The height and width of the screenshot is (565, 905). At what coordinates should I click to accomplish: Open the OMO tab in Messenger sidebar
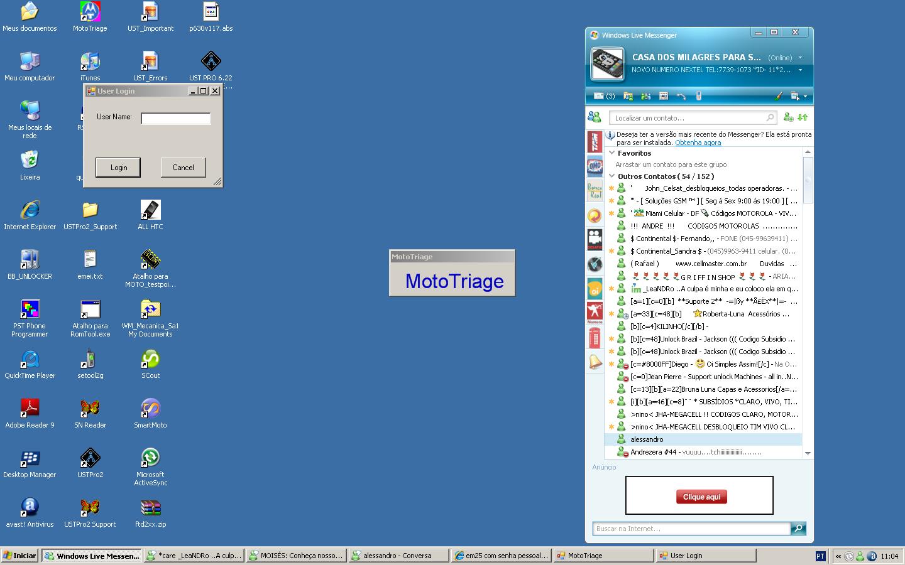point(595,166)
